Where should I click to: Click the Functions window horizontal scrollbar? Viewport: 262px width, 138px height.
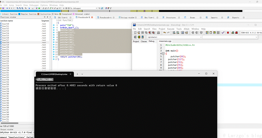(9, 123)
